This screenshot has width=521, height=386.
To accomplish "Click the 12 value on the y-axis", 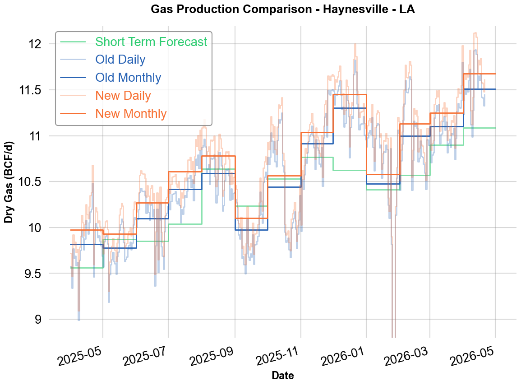I will [x=35, y=44].
